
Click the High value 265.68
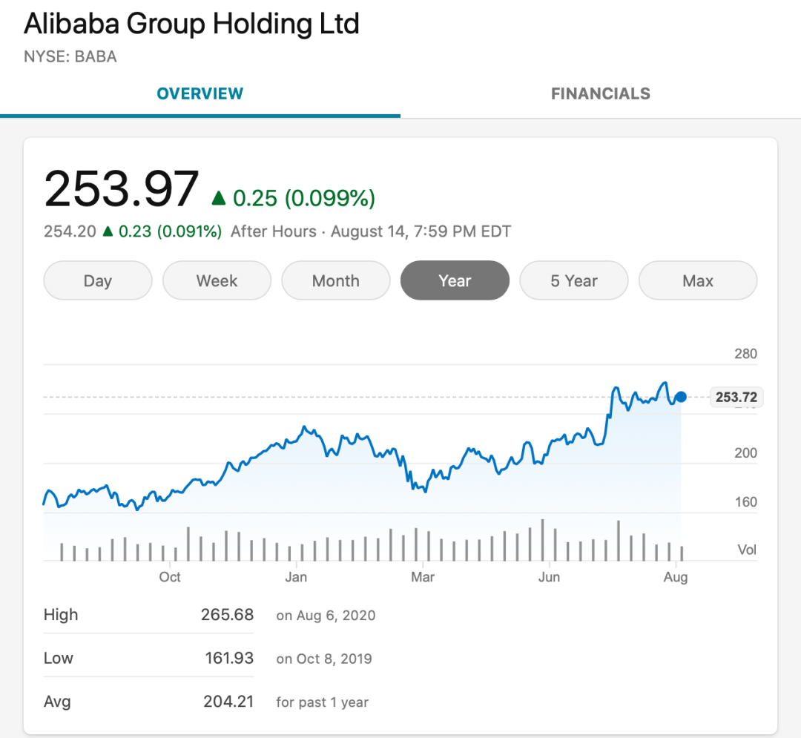(x=227, y=615)
